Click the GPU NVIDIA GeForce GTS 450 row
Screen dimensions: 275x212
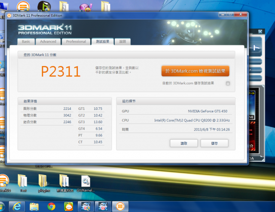coord(176,111)
